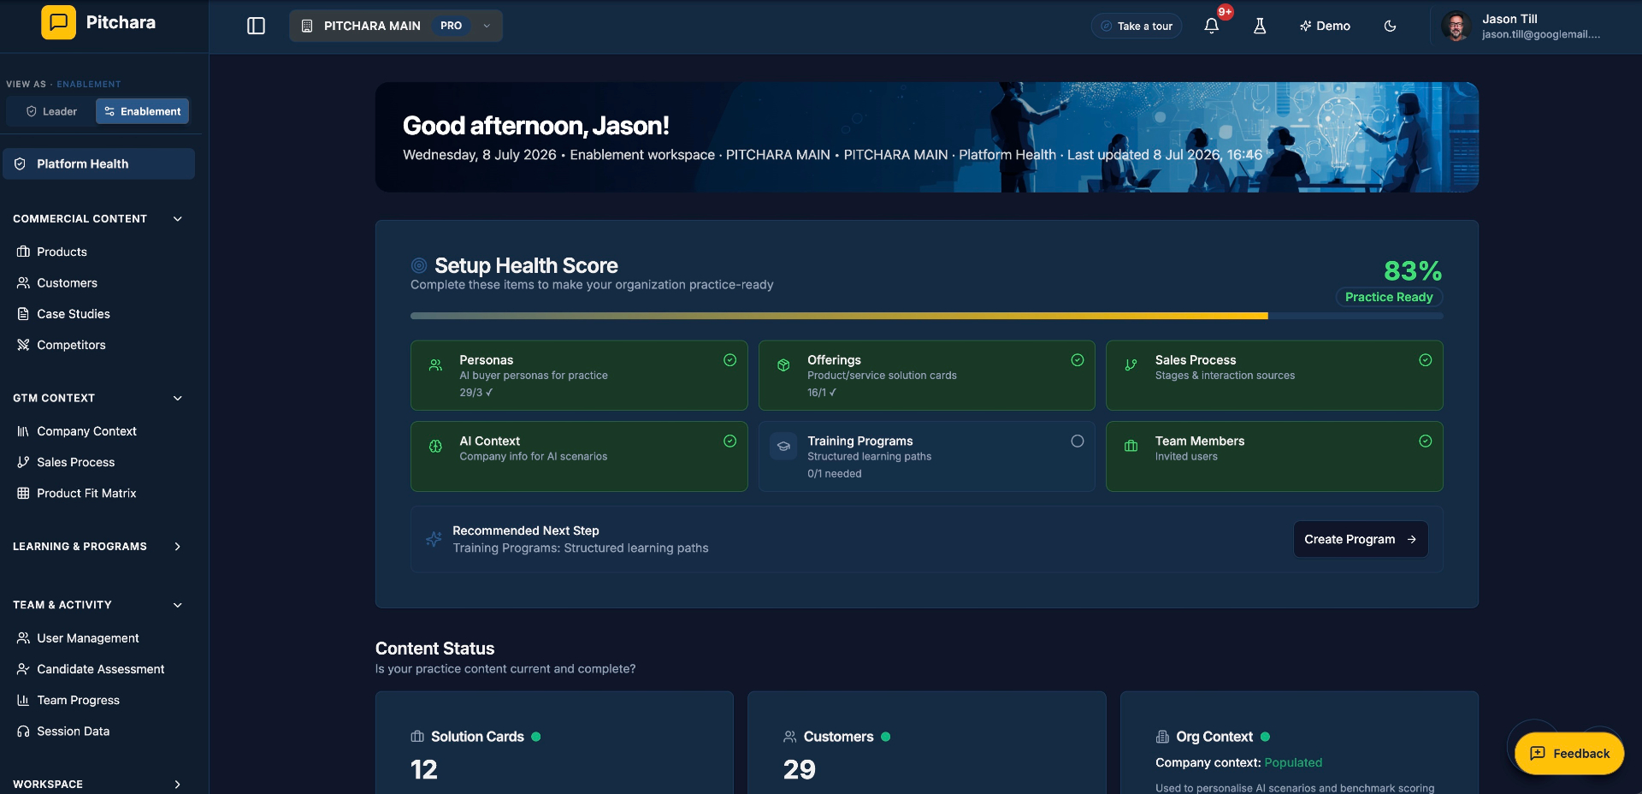The width and height of the screenshot is (1642, 794).
Task: Collapse the Team & Activity section
Action: (178, 605)
